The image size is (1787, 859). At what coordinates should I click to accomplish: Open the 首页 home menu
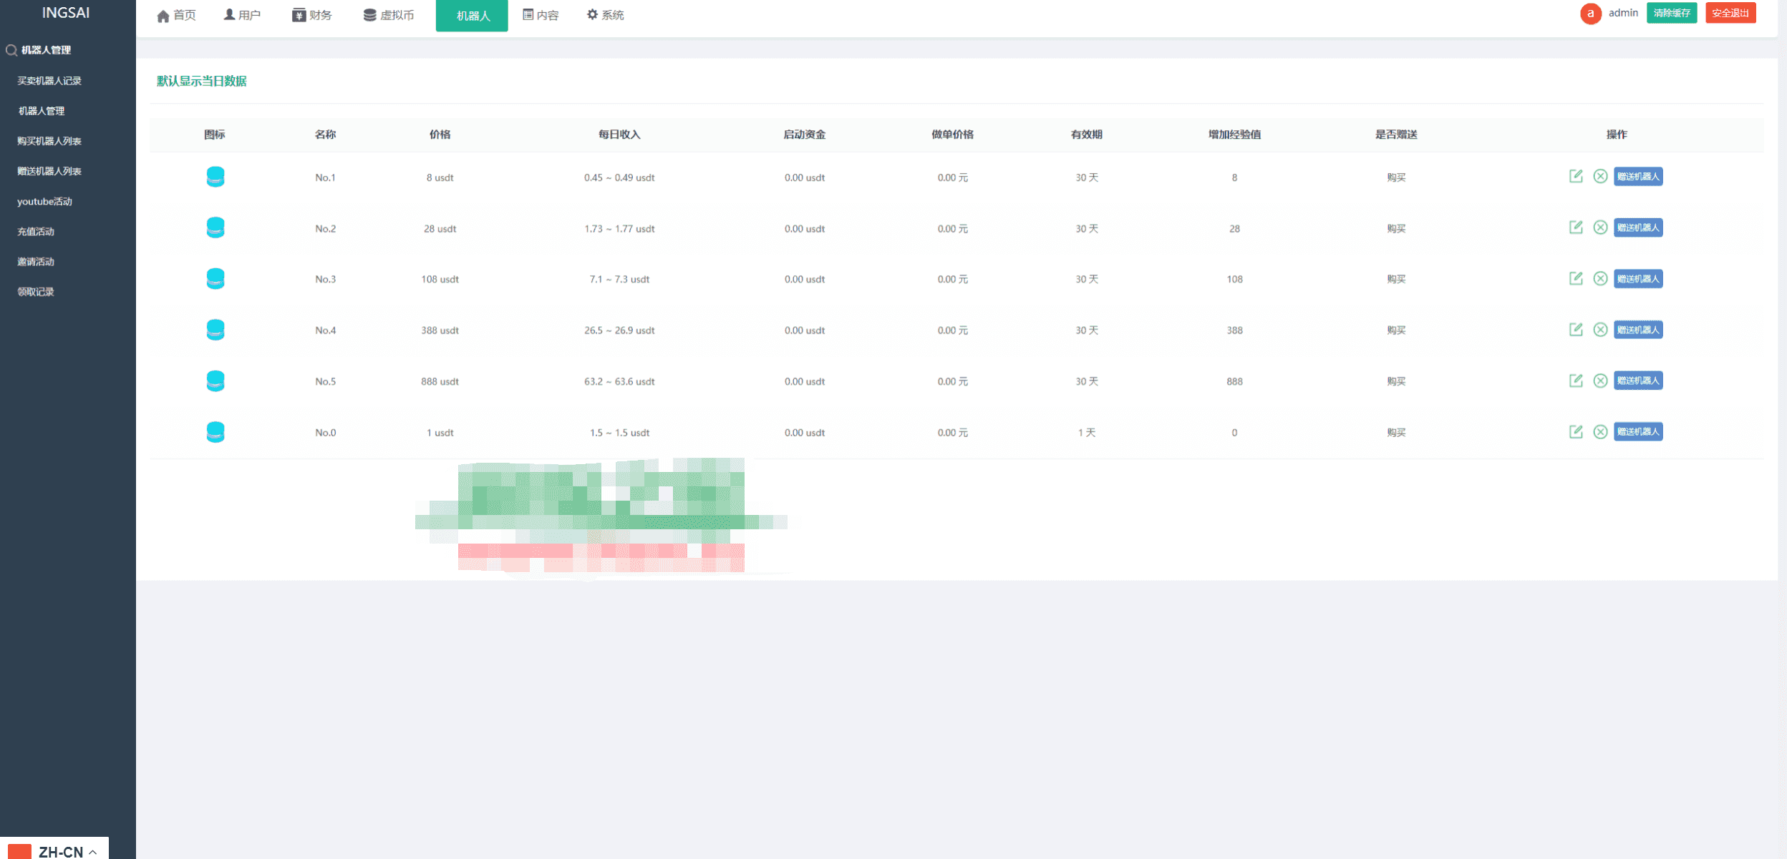click(176, 15)
